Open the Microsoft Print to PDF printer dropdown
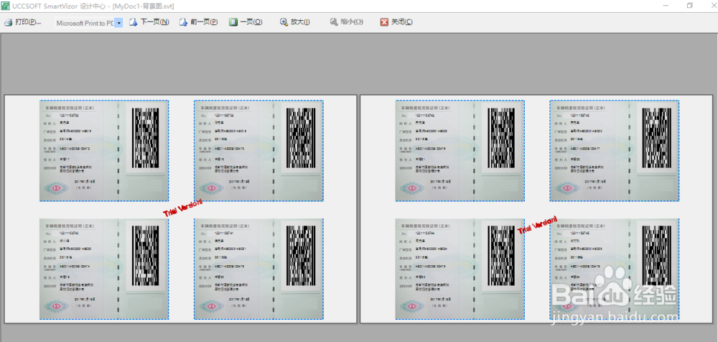This screenshot has width=718, height=342. tap(118, 22)
